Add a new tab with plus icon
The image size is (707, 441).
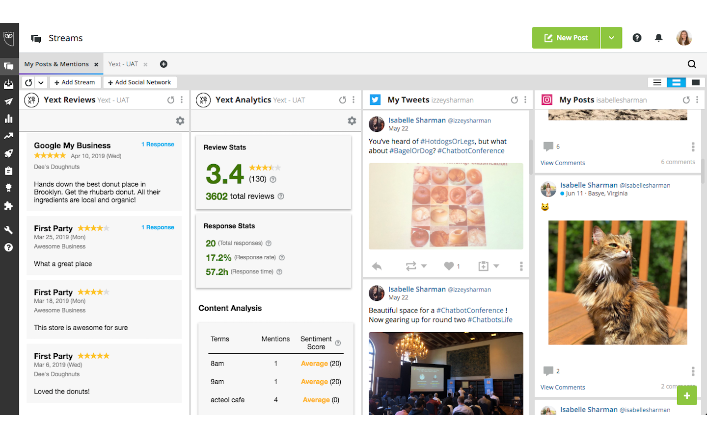point(164,64)
